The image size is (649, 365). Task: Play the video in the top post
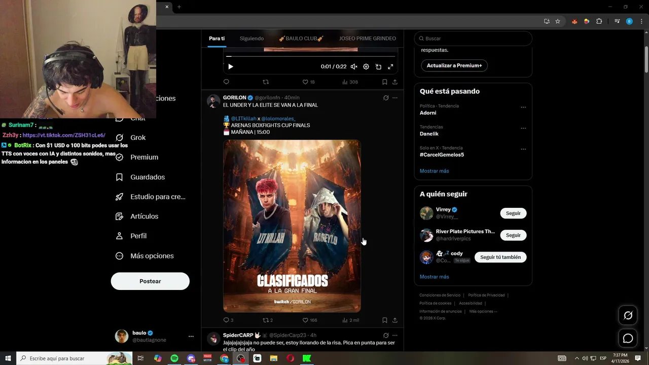(x=231, y=66)
